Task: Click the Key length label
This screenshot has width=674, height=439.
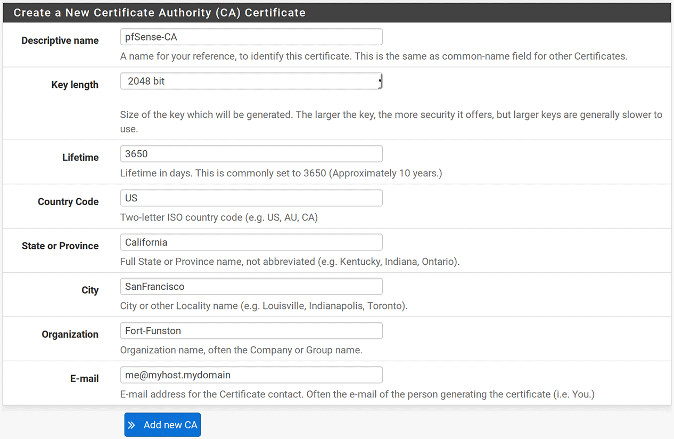Action: (75, 85)
